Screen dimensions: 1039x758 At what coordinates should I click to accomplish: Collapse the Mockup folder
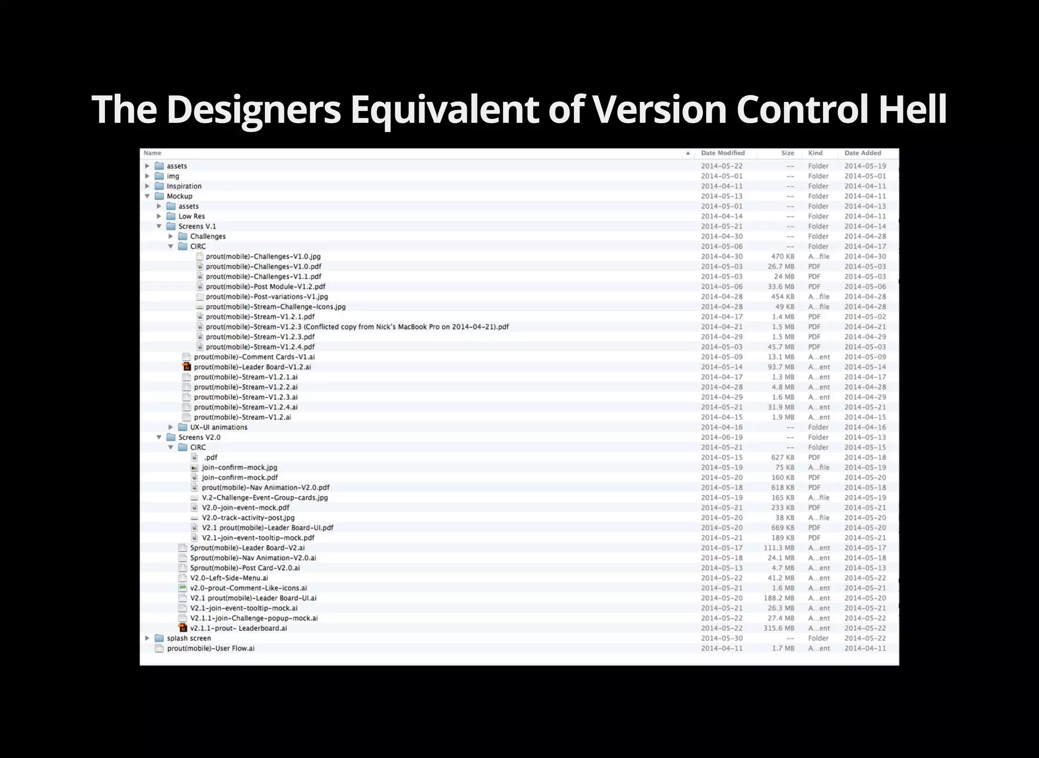click(147, 196)
